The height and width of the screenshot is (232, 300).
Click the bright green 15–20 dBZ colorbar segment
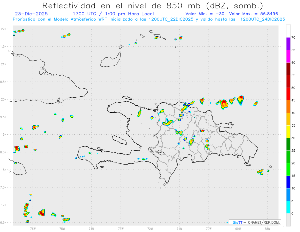(288, 169)
